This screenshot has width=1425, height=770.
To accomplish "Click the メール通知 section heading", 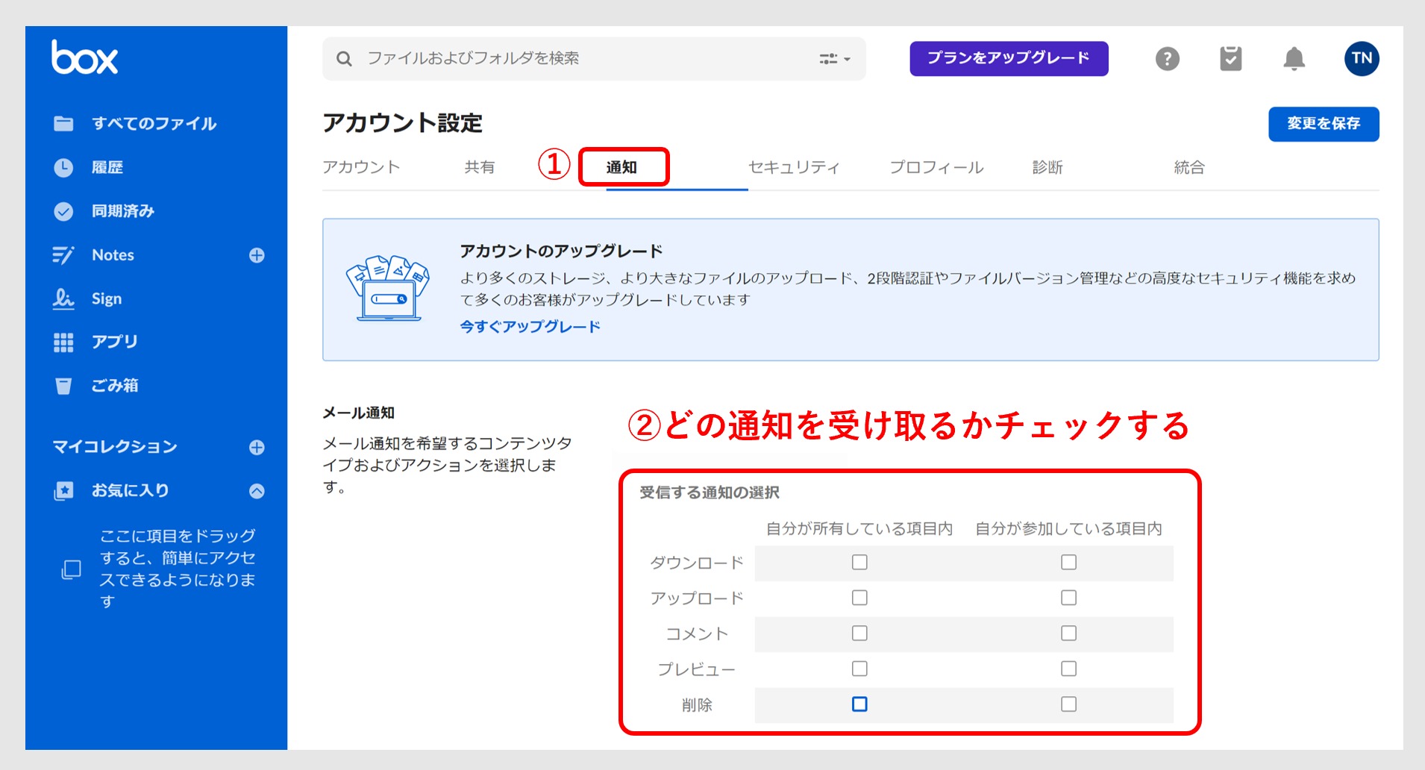I will pyautogui.click(x=359, y=413).
